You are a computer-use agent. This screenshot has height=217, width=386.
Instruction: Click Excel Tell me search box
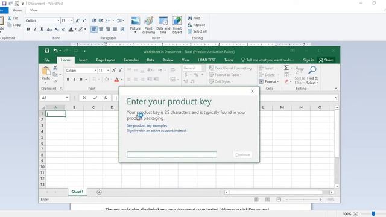click(267, 60)
